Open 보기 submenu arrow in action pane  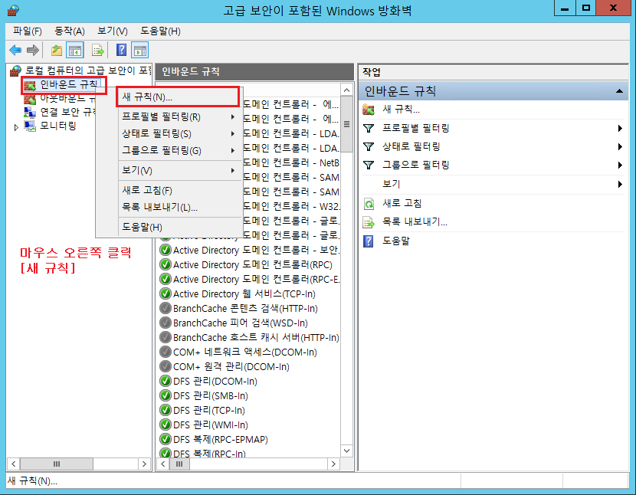[x=620, y=184]
